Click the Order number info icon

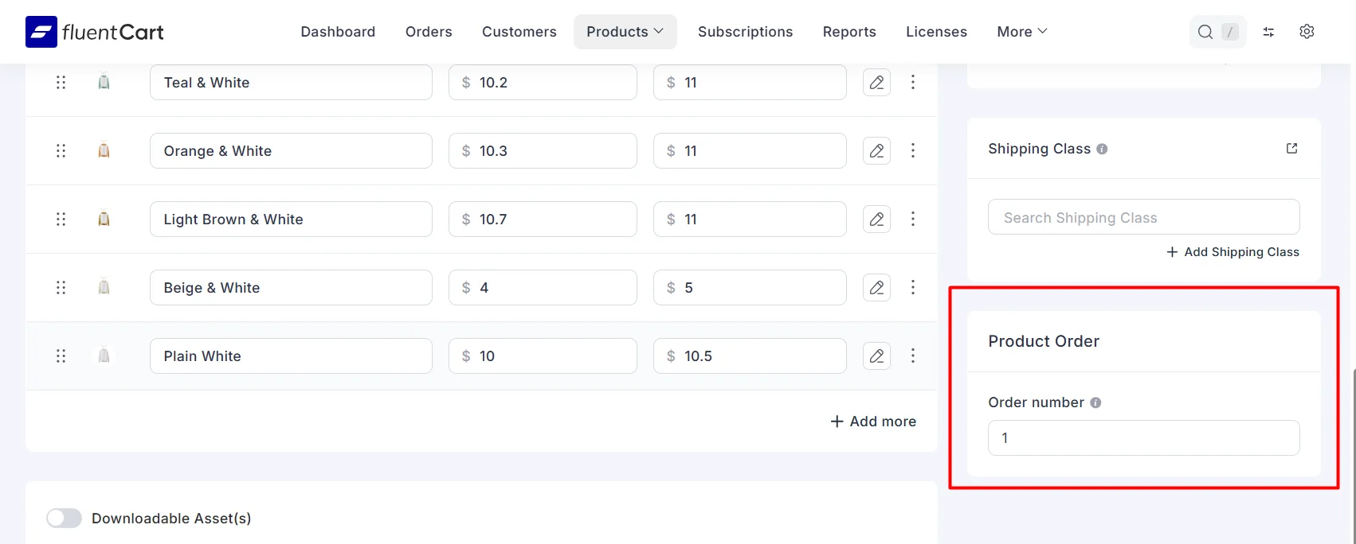tap(1095, 402)
